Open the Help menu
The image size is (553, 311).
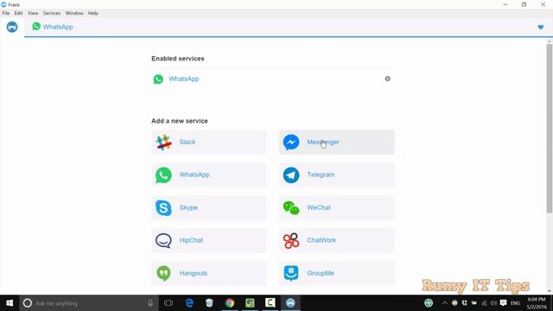coord(93,13)
